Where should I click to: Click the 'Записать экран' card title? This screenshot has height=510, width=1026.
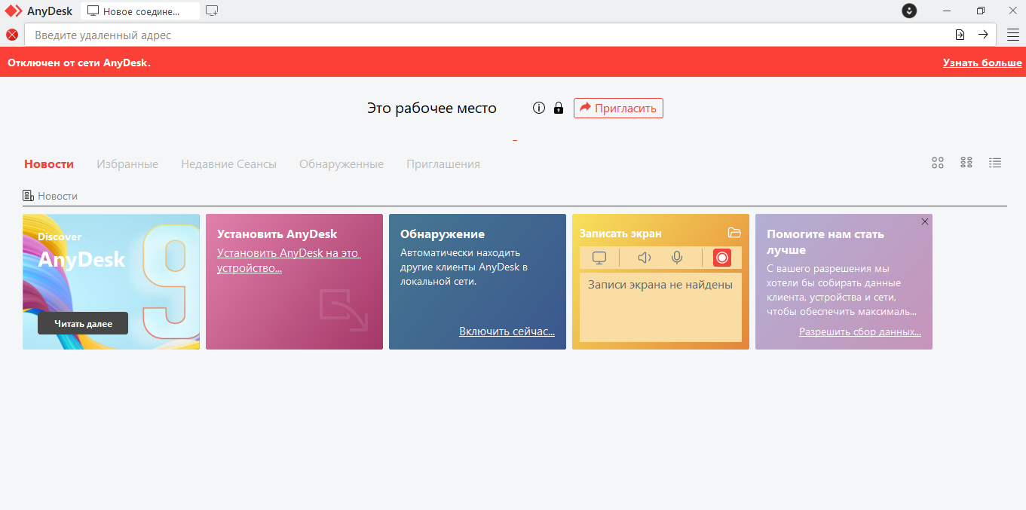620,234
